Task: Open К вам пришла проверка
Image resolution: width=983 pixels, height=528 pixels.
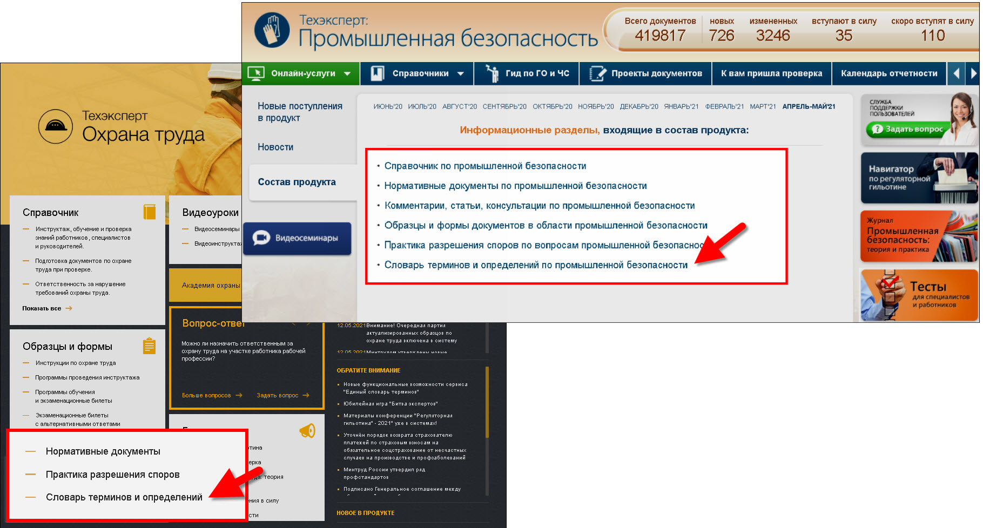Action: [x=772, y=73]
